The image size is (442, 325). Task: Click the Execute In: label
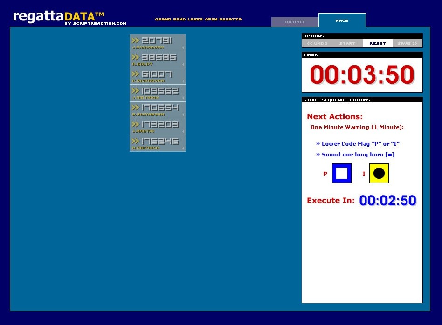point(331,201)
